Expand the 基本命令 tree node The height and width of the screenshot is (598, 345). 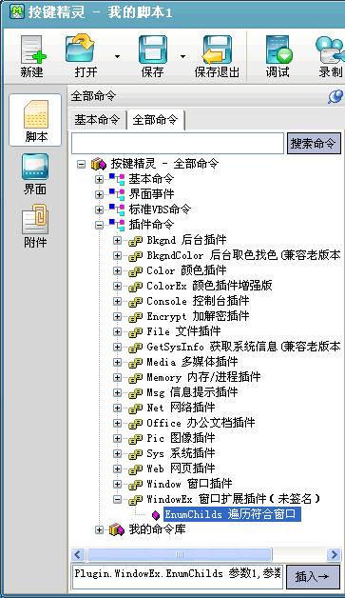coord(99,179)
